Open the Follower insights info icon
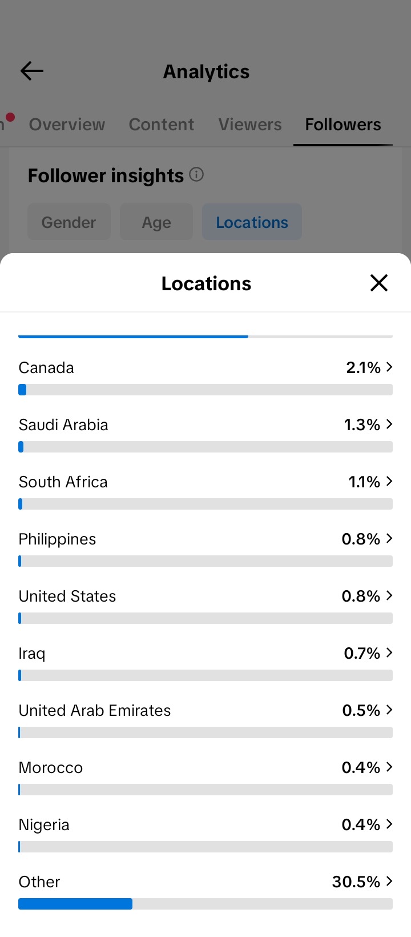This screenshot has width=411, height=937. [196, 174]
